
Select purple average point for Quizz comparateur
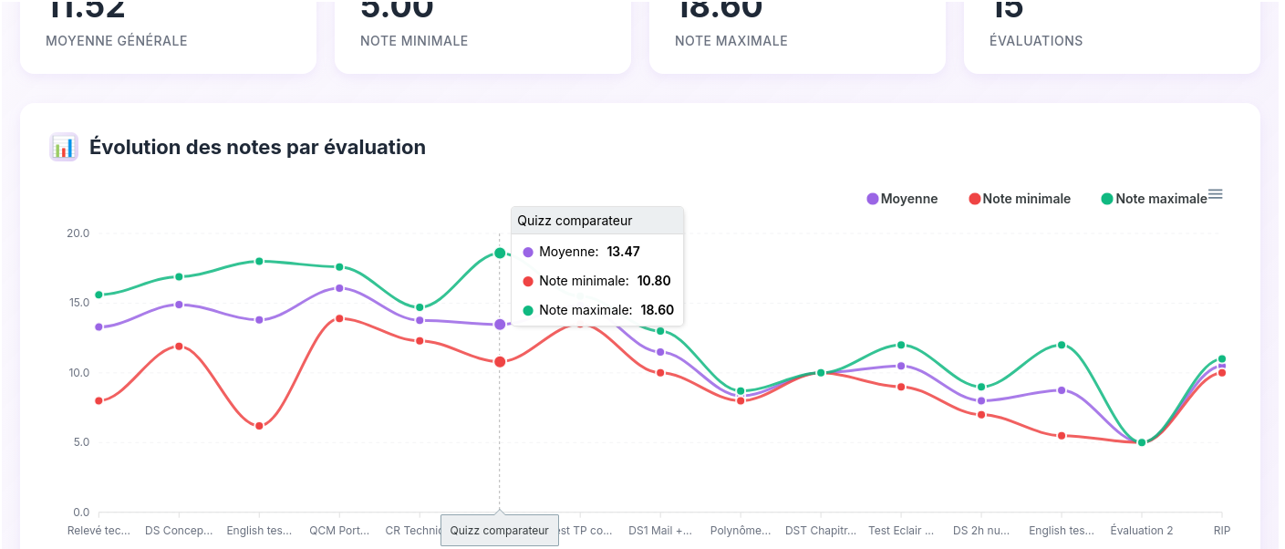click(x=500, y=325)
